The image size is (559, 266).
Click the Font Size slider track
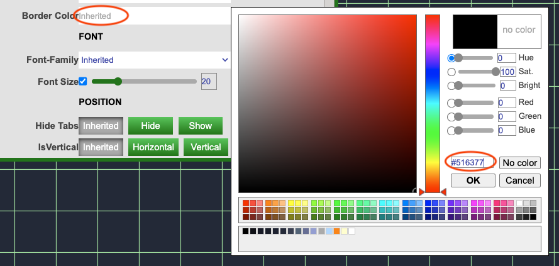(x=145, y=81)
